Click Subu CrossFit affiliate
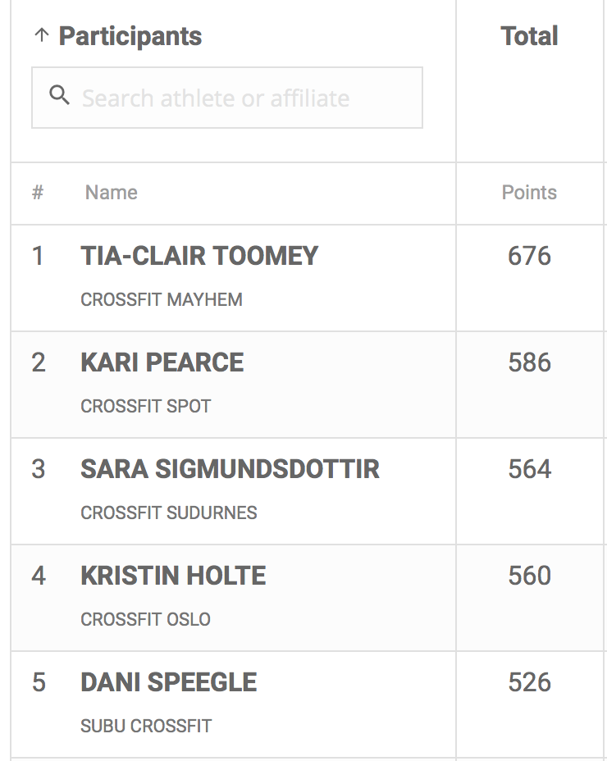Image resolution: width=607 pixels, height=761 pixels. point(146,727)
